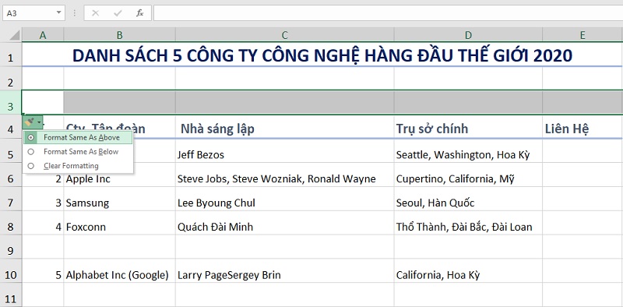Click the Liên Hệ header cell
The width and height of the screenshot is (623, 307).
tap(583, 128)
